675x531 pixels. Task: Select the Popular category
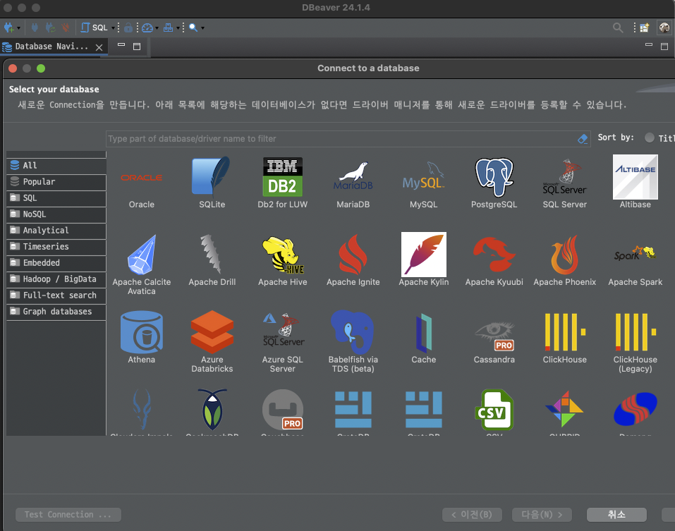[x=56, y=182]
